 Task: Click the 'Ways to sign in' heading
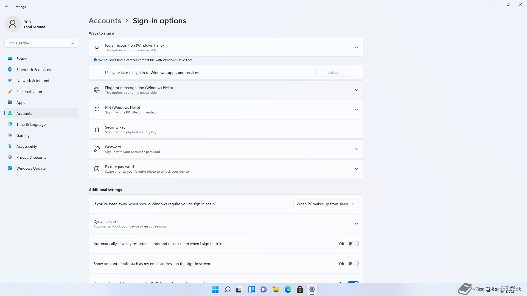[x=102, y=33]
